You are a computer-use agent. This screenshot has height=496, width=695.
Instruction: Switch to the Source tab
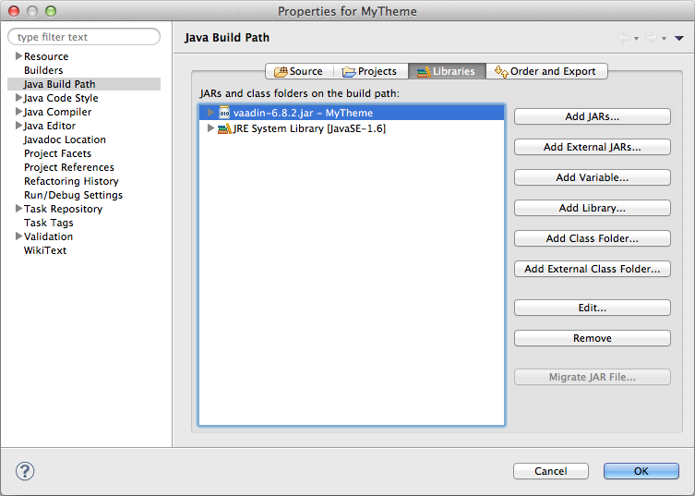[298, 71]
